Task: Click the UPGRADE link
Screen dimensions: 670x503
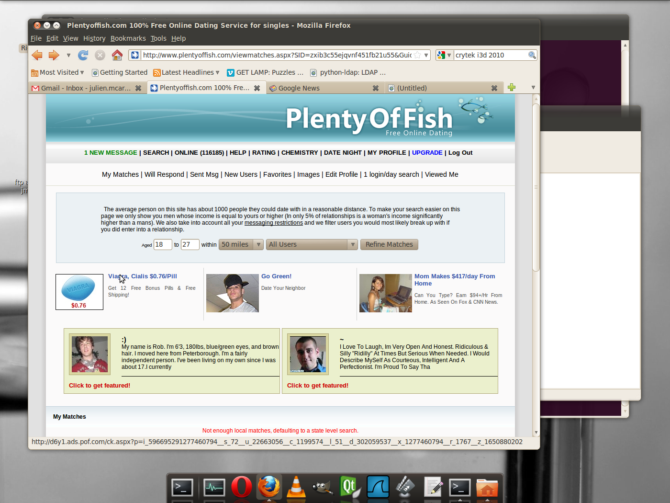Action: (x=427, y=153)
